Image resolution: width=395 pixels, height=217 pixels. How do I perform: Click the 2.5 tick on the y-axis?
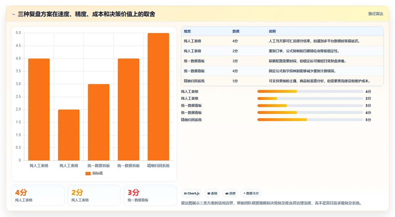18,97
